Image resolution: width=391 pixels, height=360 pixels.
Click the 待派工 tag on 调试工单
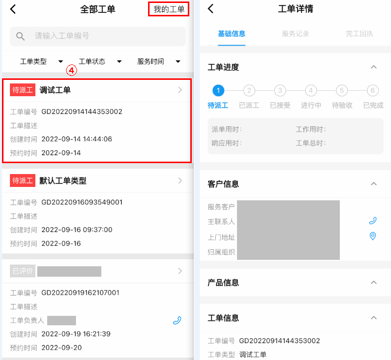pyautogui.click(x=22, y=90)
